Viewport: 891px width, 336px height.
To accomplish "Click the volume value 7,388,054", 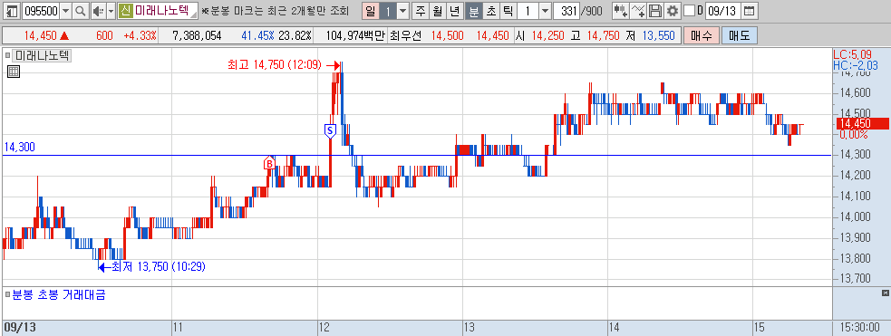I will pyautogui.click(x=197, y=35).
